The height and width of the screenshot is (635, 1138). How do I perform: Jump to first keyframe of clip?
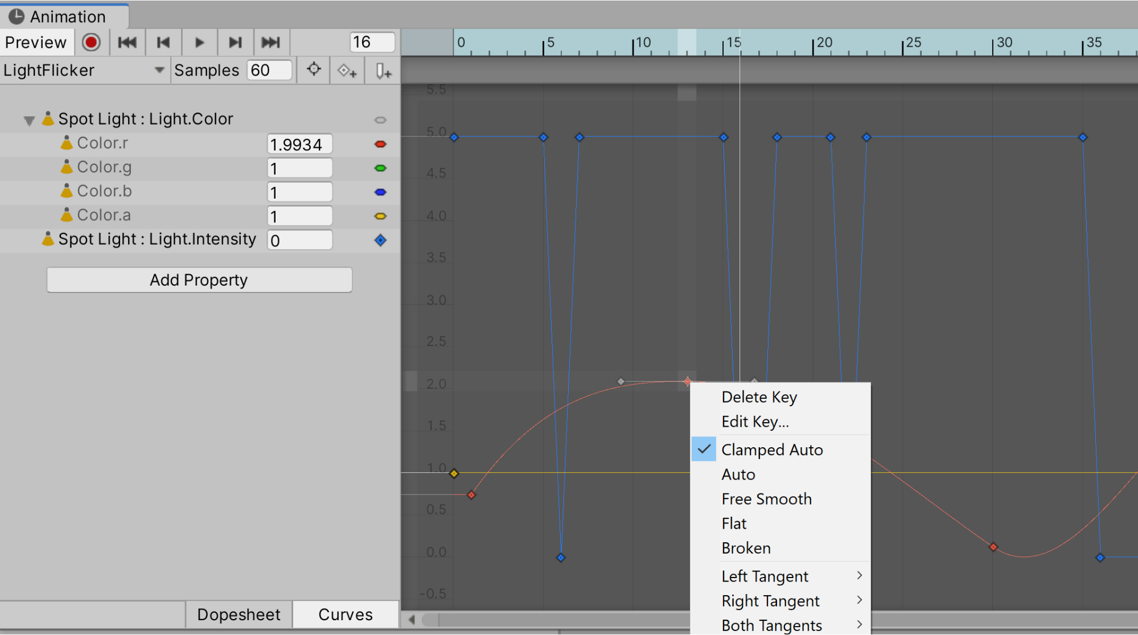pyautogui.click(x=127, y=43)
